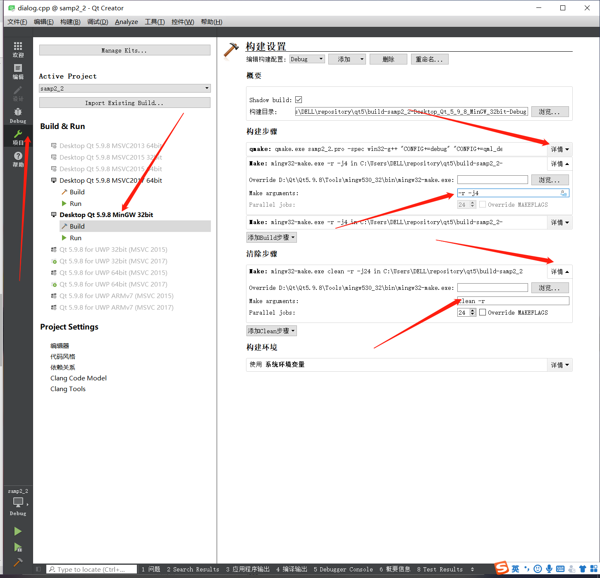Open Debug mode in left sidebar

[18, 115]
